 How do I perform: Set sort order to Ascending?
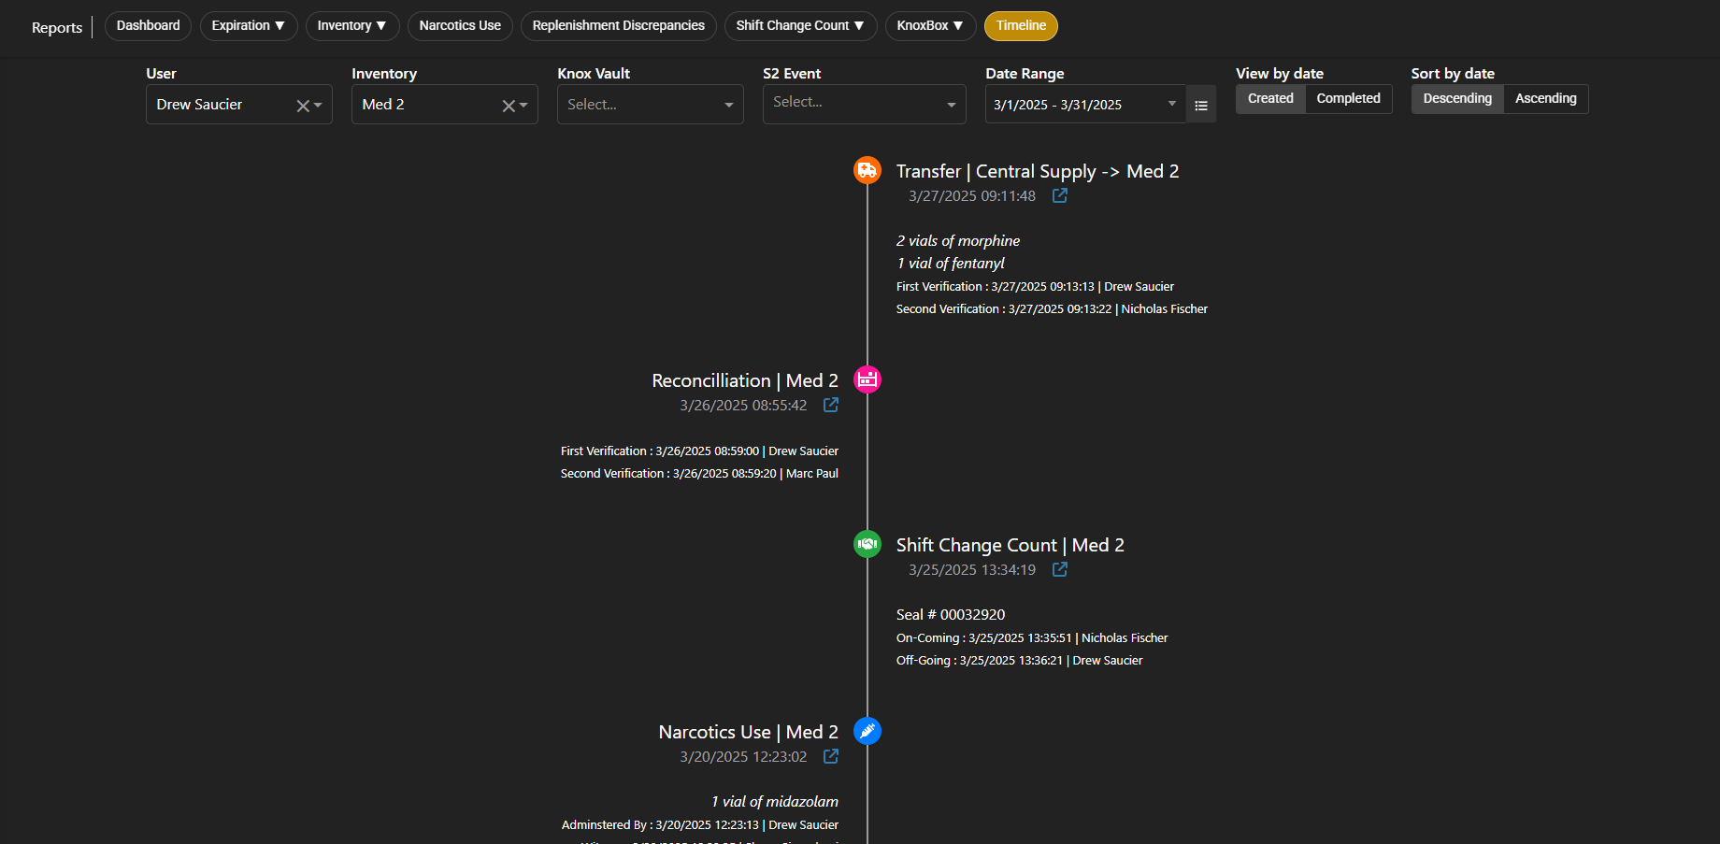1545,98
